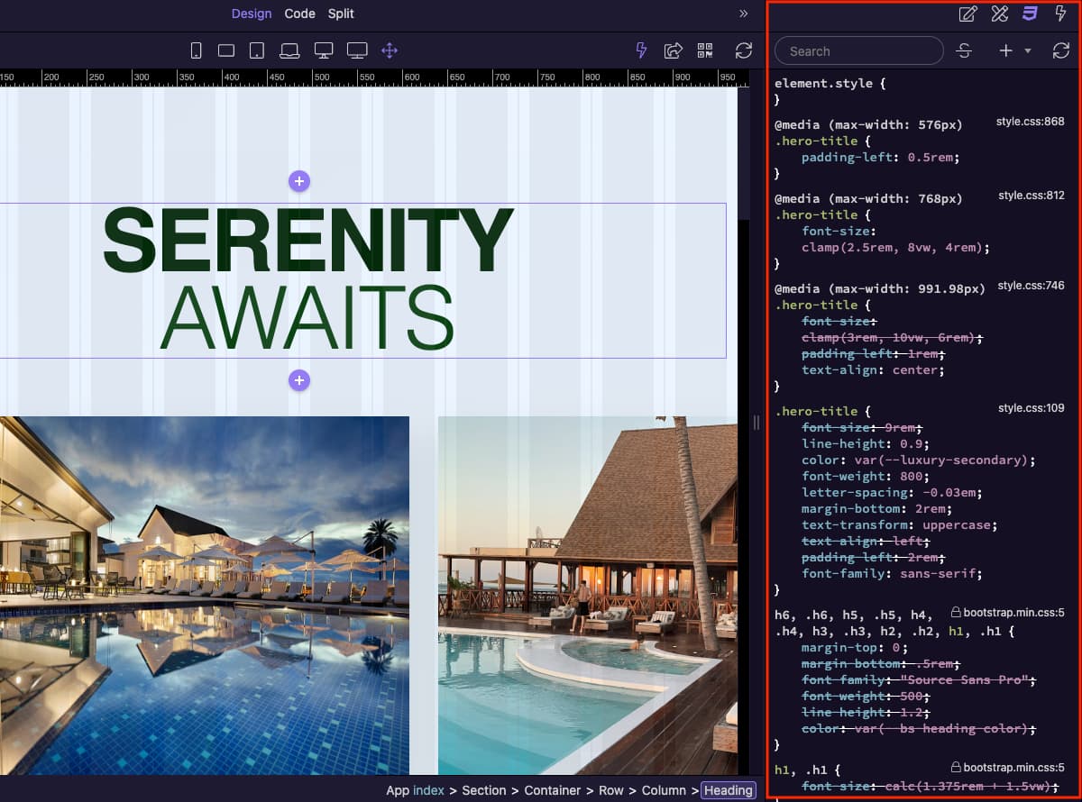Click the styles Search field

pos(859,51)
